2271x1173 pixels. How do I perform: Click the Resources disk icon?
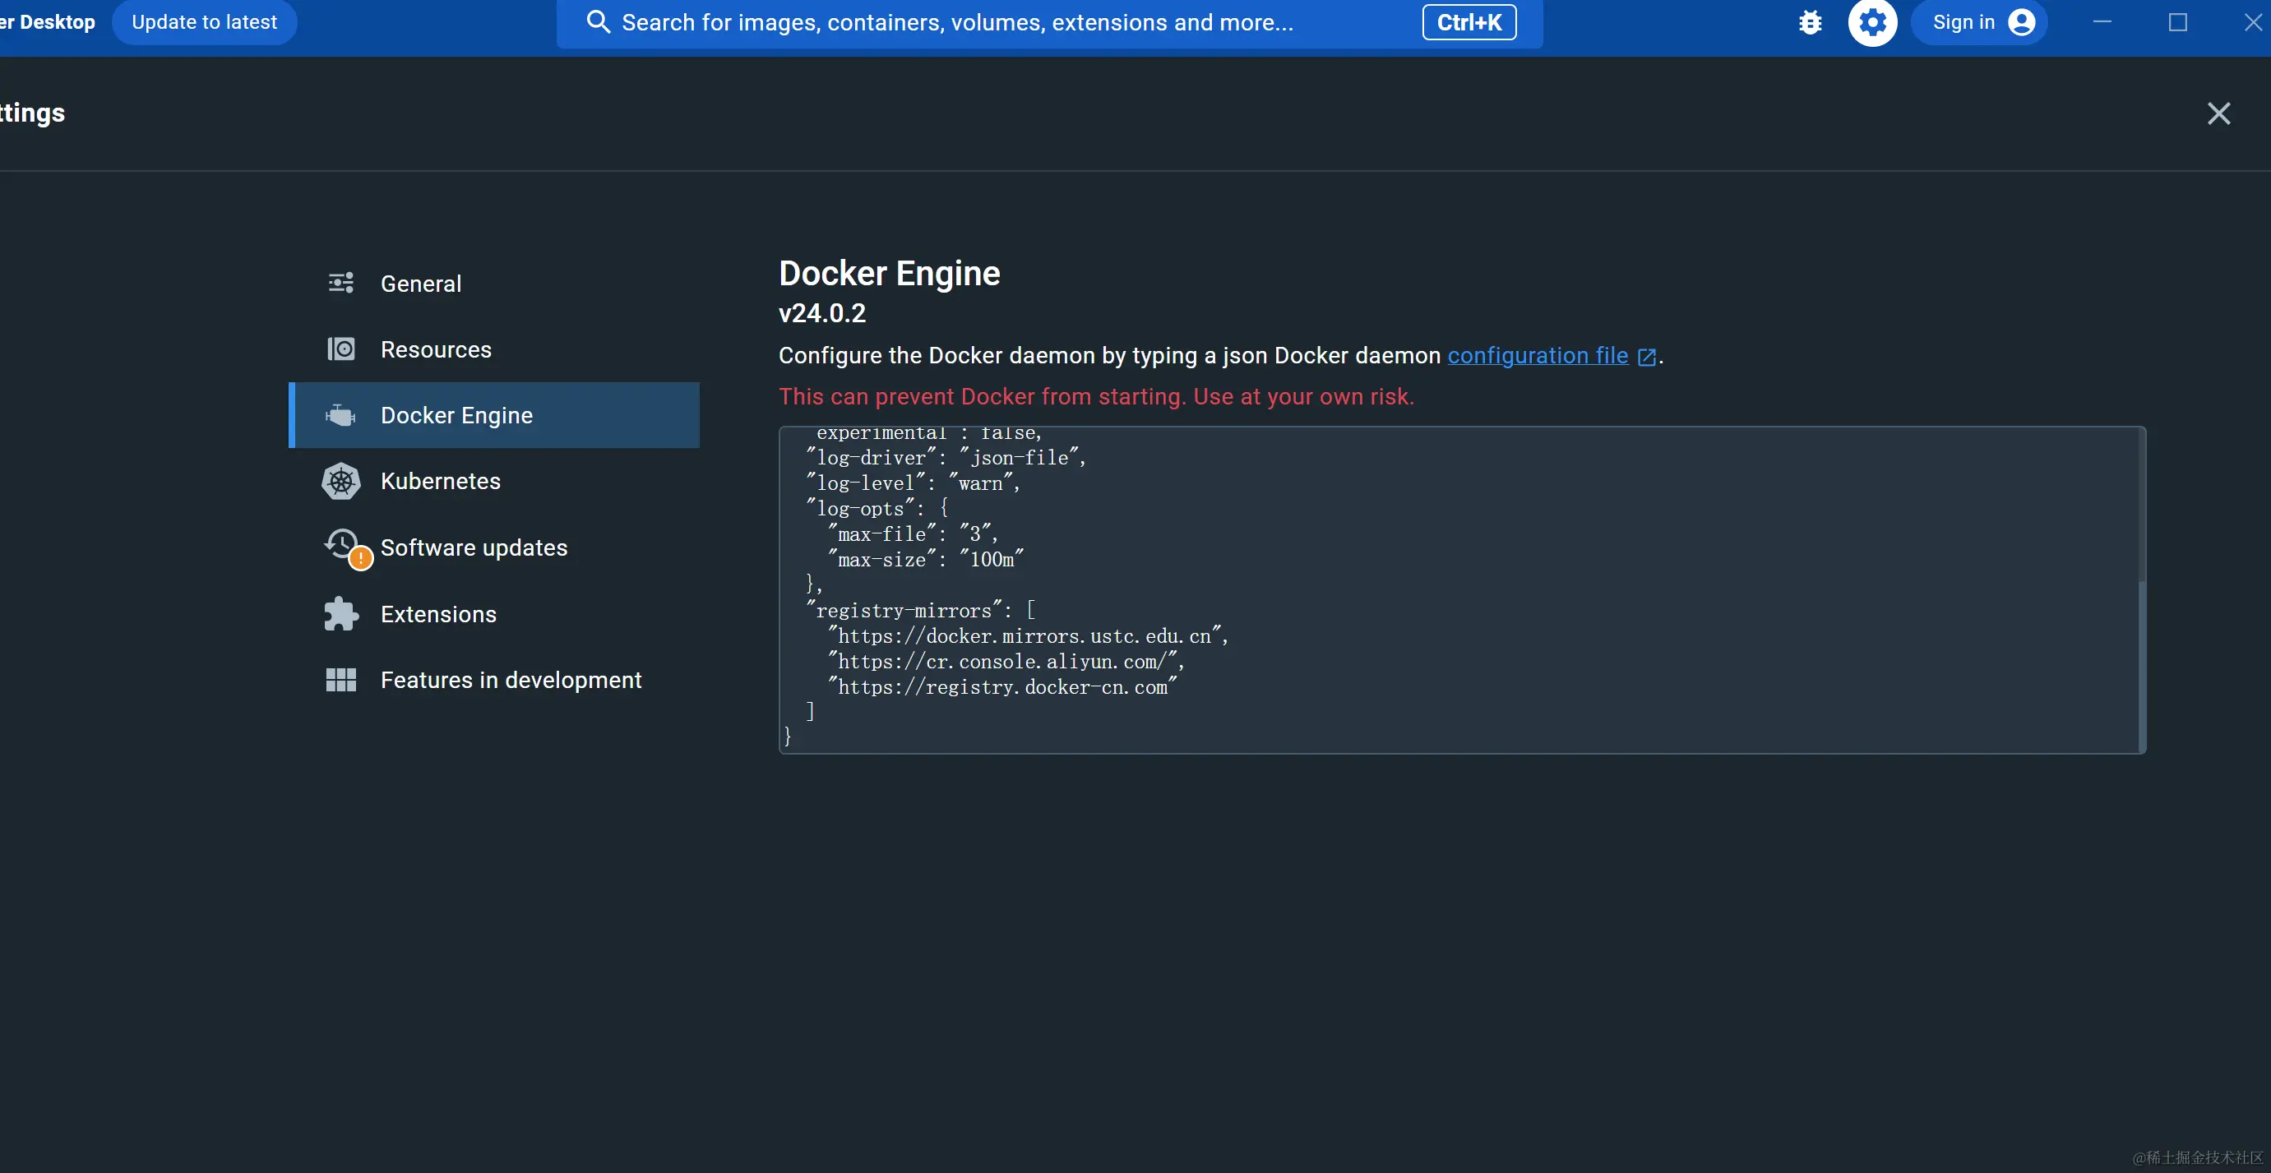coord(340,349)
